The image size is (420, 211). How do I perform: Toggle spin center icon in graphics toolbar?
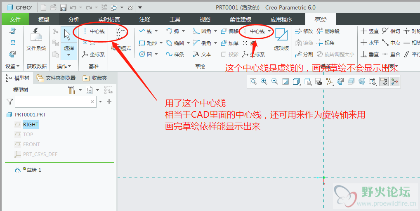click(x=394, y=81)
